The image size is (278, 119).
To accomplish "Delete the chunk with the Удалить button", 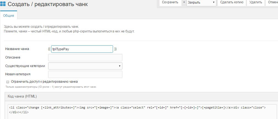I will pyautogui.click(x=256, y=2).
